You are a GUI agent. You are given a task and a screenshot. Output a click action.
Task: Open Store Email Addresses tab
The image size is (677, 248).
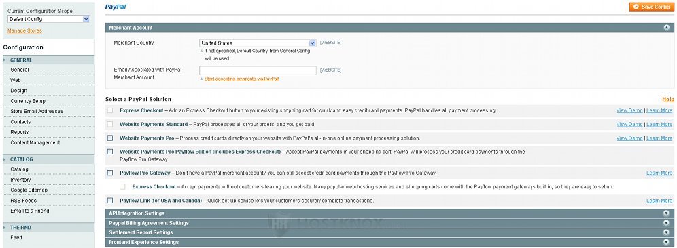tap(48, 112)
